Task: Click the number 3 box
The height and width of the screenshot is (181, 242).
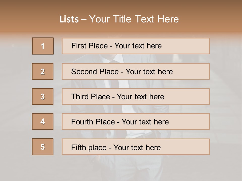Action: (43, 97)
